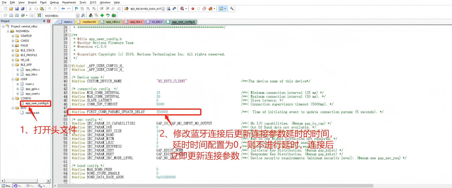This screenshot has width=452, height=188.
Task: Insert a breakpoint with red dot icon
Action: pos(193,9)
